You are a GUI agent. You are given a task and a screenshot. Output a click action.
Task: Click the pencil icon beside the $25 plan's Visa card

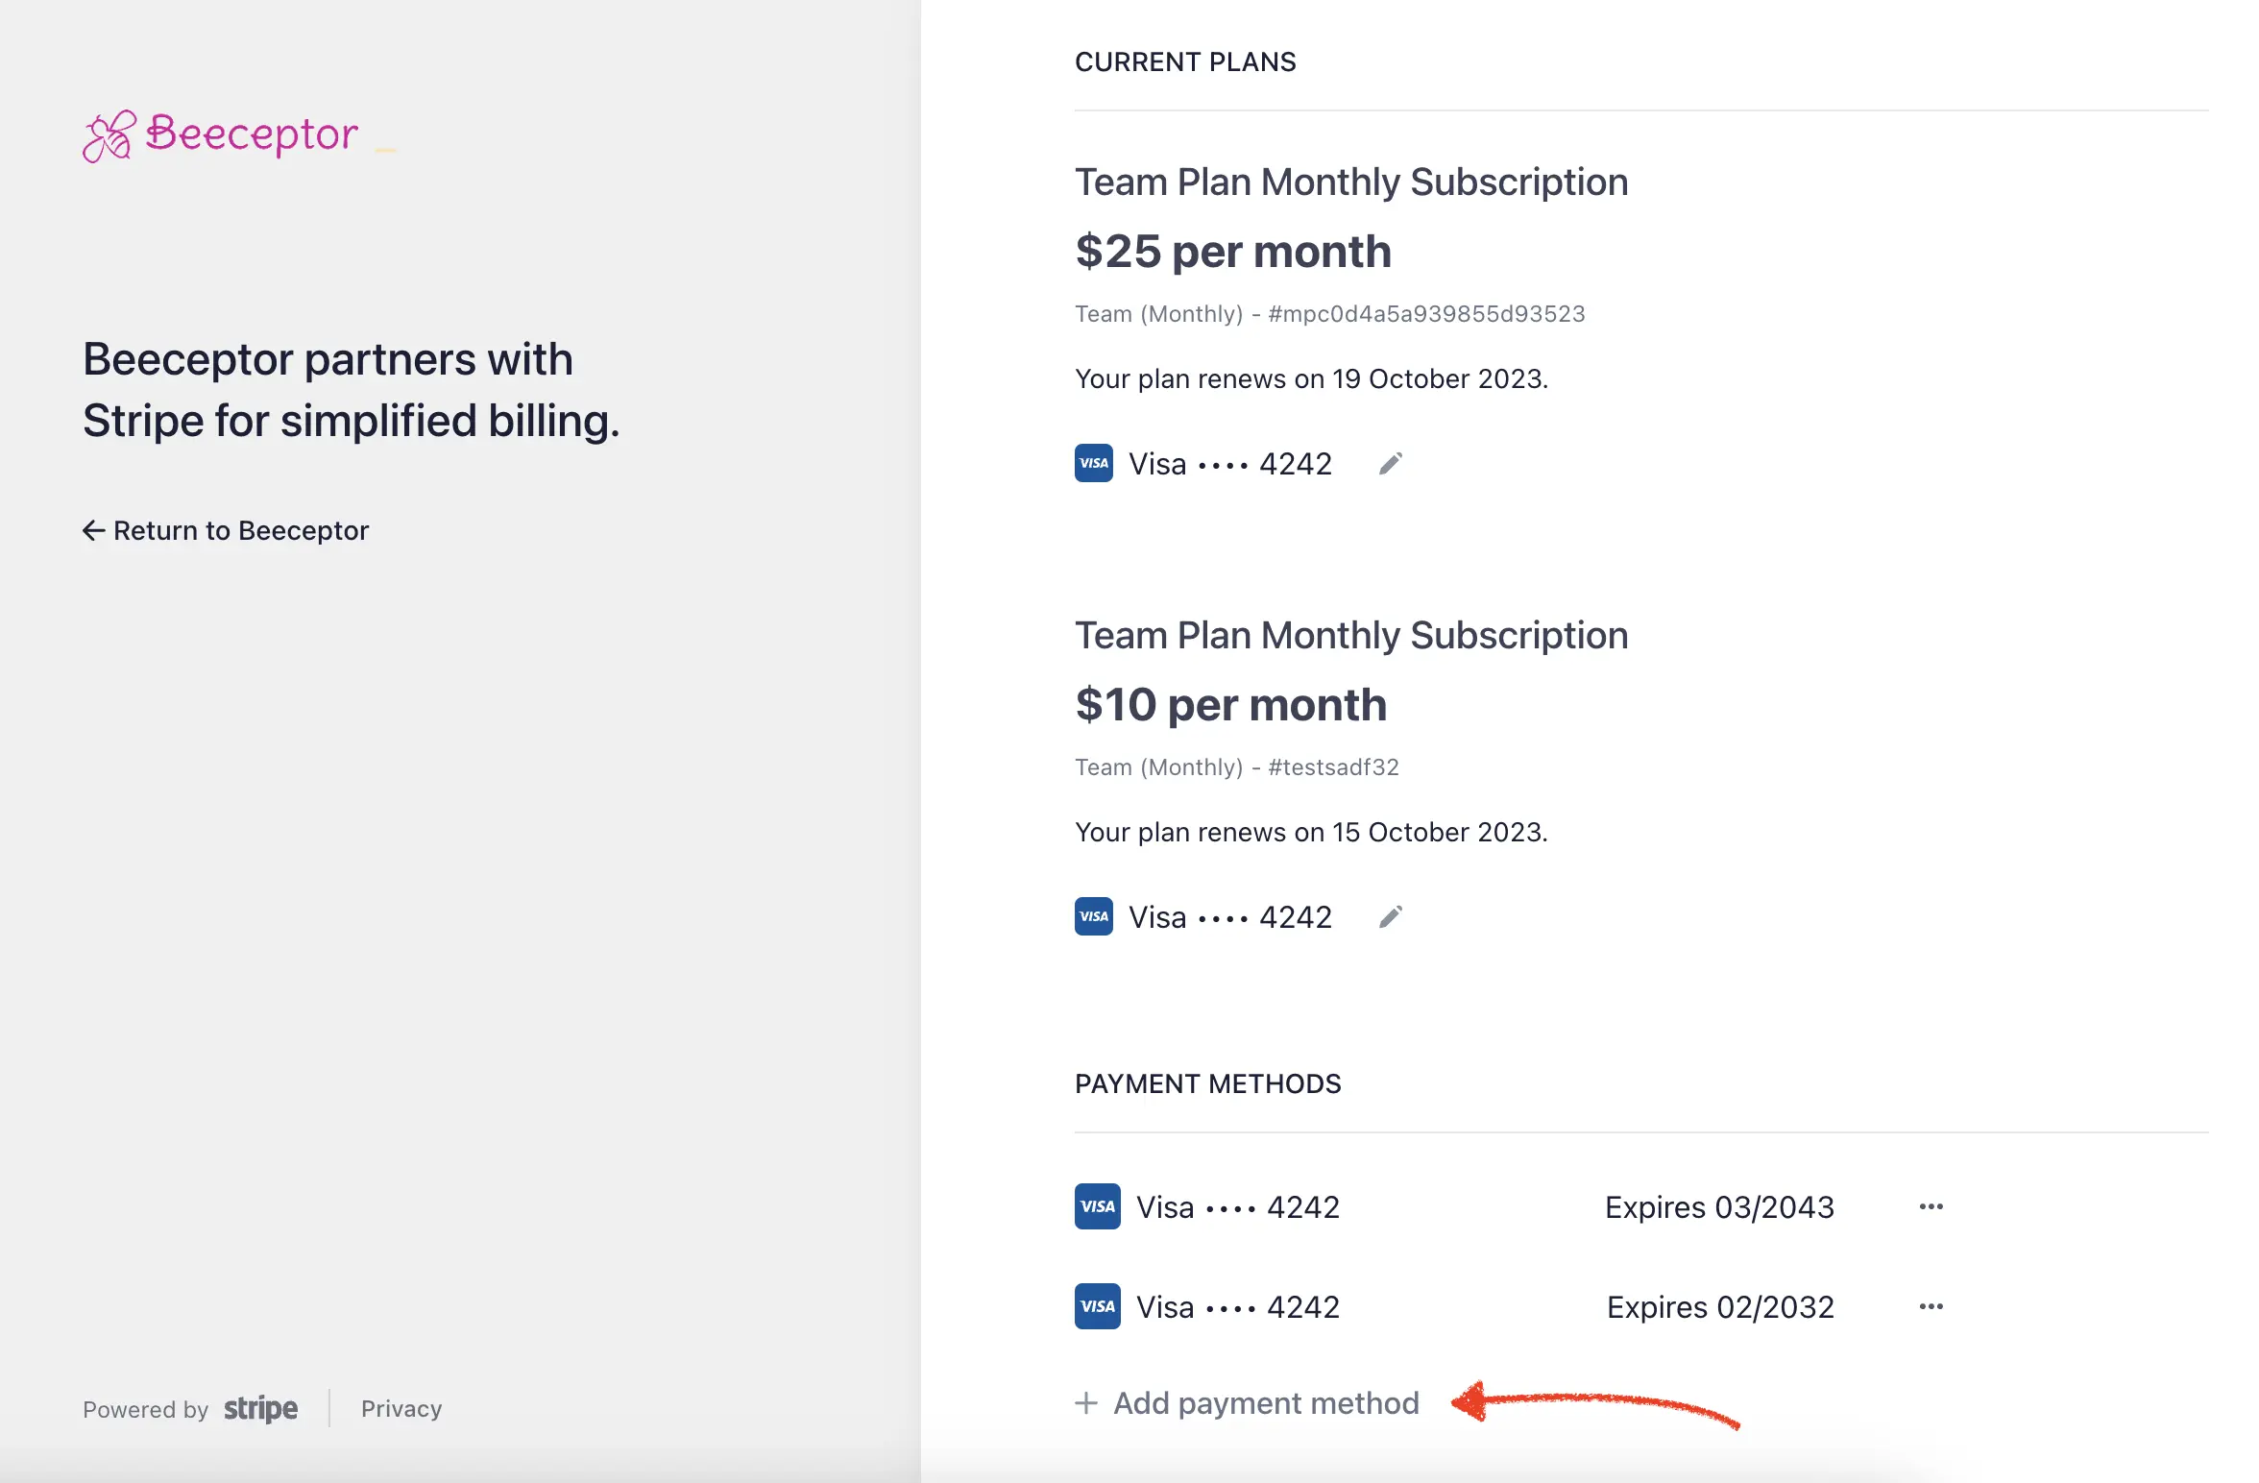(1390, 463)
